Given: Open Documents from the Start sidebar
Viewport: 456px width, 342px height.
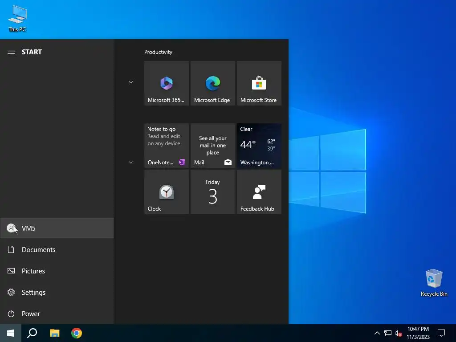Looking at the screenshot, I should 57,249.
